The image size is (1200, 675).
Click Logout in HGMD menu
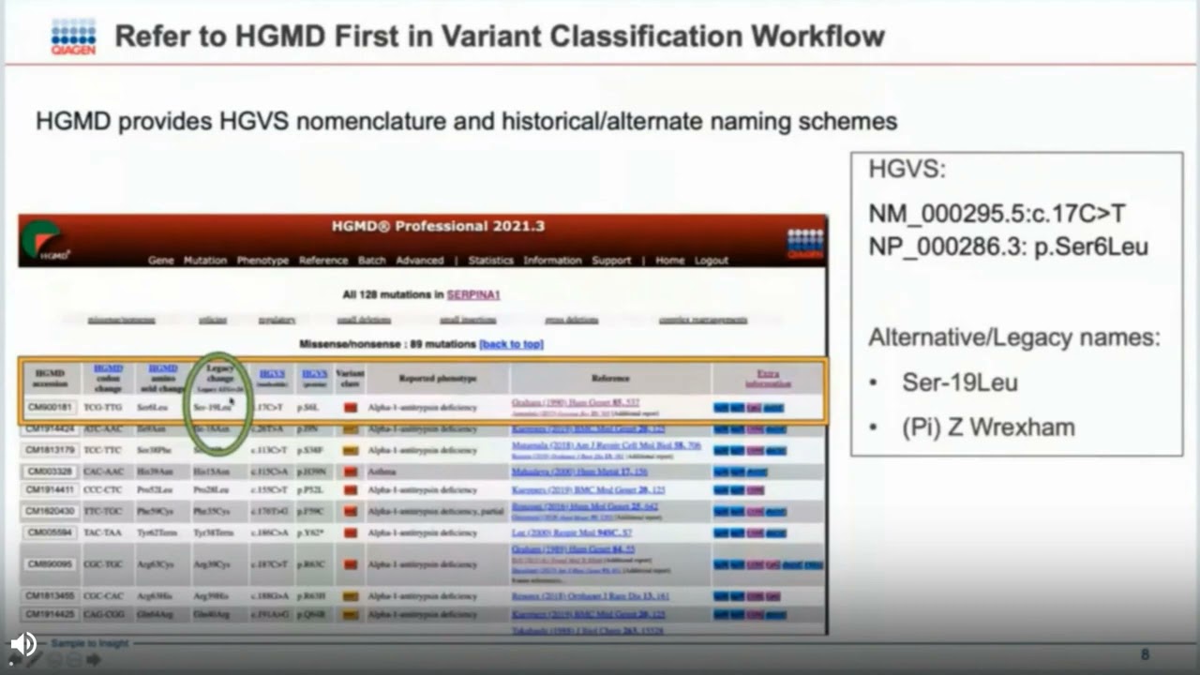tap(712, 261)
